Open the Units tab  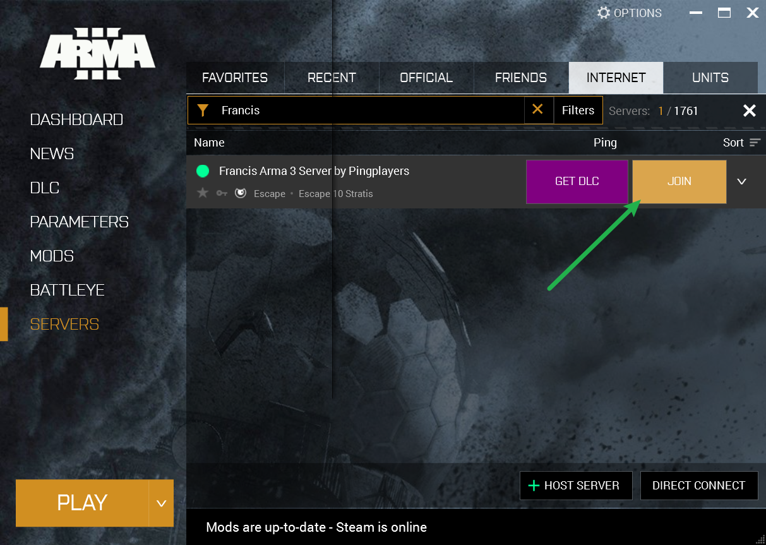[710, 78]
